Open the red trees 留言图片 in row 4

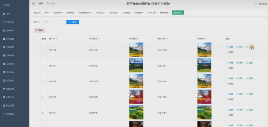point(136,97)
